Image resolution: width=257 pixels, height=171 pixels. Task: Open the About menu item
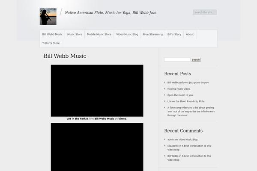[190, 34]
